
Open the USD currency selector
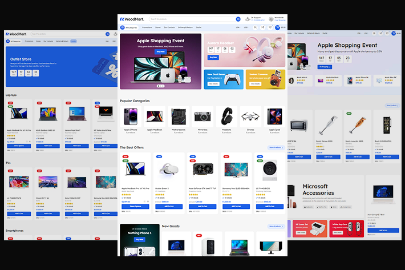point(246,27)
